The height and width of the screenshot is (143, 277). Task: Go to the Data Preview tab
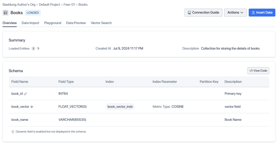(x=76, y=23)
